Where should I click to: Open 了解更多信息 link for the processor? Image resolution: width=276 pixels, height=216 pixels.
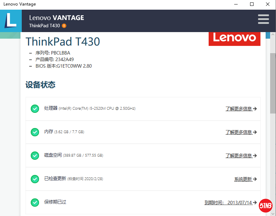coord(241,109)
